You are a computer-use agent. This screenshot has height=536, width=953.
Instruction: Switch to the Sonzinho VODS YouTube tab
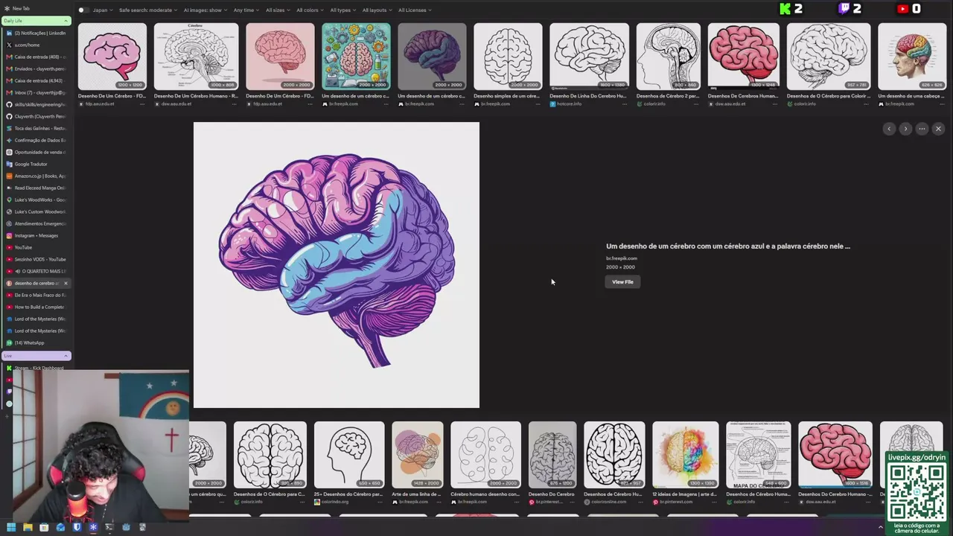pos(37,259)
